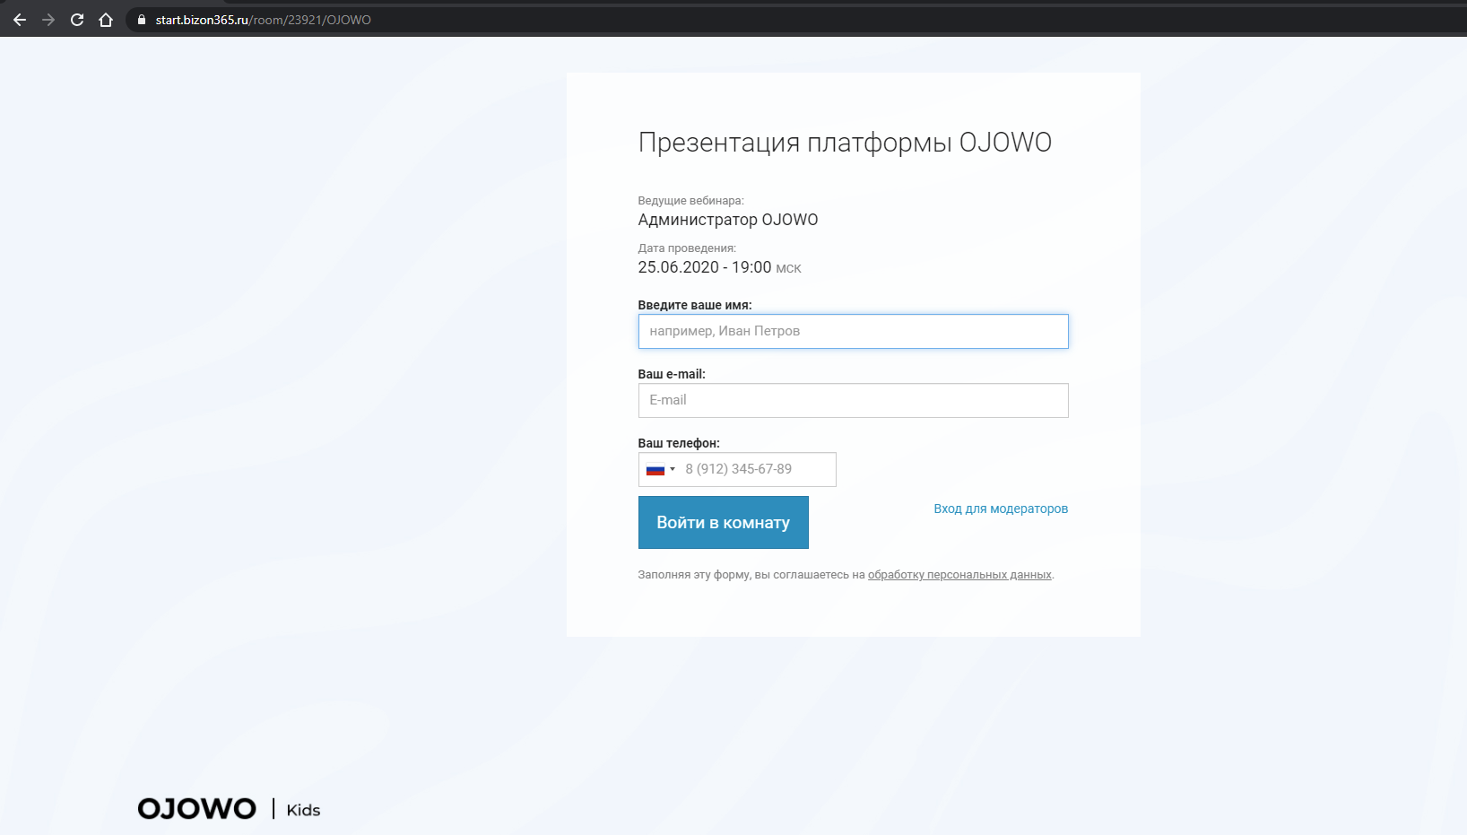Click the Ваш e-mail label

672,374
